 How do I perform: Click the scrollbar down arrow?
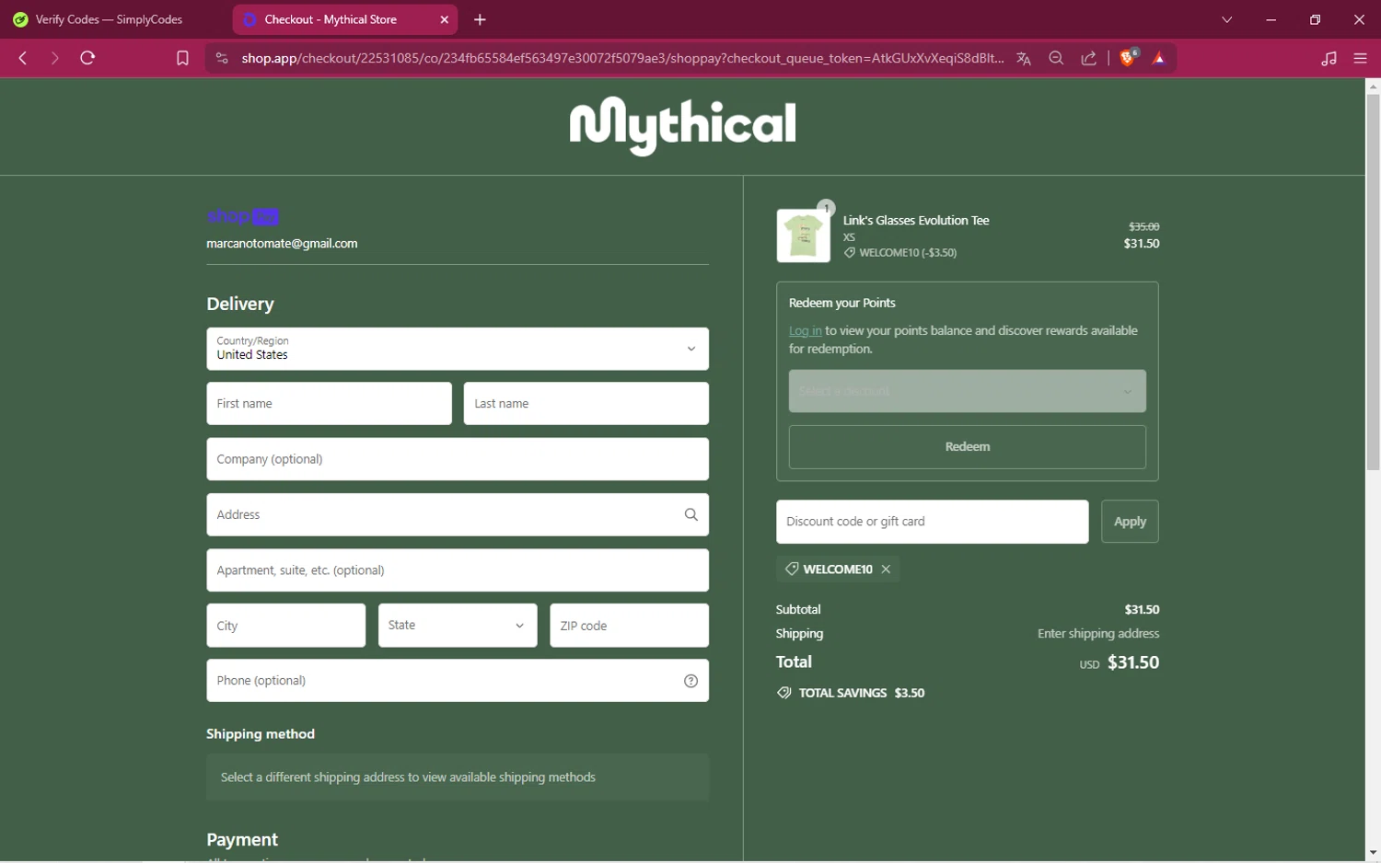[x=1373, y=853]
